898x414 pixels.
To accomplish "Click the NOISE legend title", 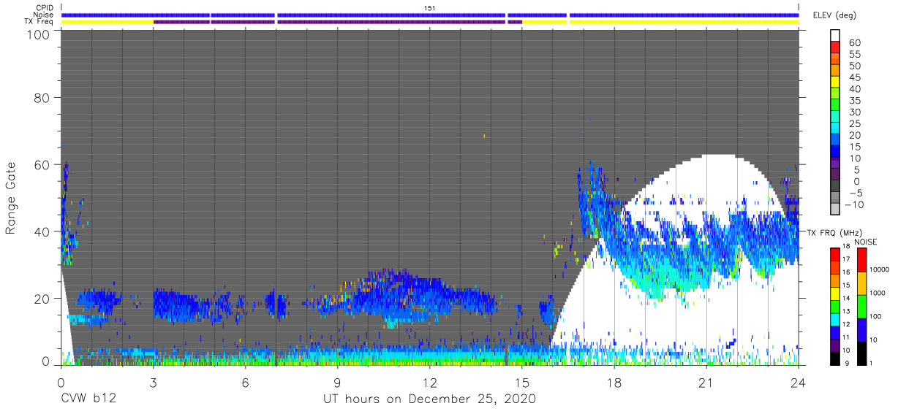I will [867, 242].
